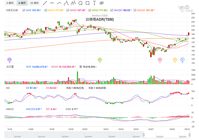Click the left handle of range navigator
Image resolution: width=199 pixels, height=140 pixels.
tap(144, 135)
